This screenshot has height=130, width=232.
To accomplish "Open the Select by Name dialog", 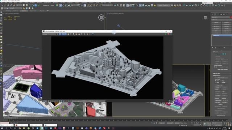I will [27, 5].
